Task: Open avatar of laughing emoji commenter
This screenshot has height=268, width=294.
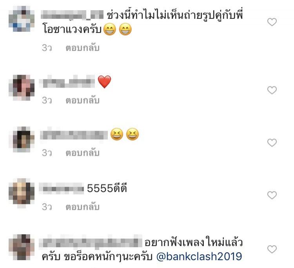Action: pos(22,139)
